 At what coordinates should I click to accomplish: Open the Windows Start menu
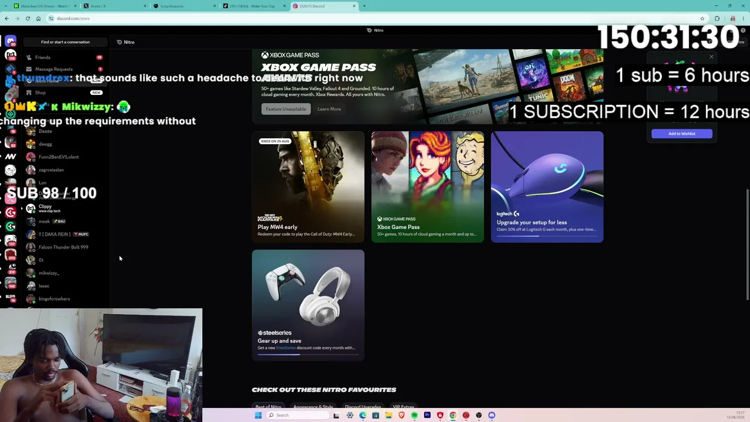pos(258,416)
